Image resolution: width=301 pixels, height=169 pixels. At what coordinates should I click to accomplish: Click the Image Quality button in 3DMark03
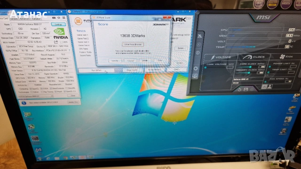tap(133, 70)
